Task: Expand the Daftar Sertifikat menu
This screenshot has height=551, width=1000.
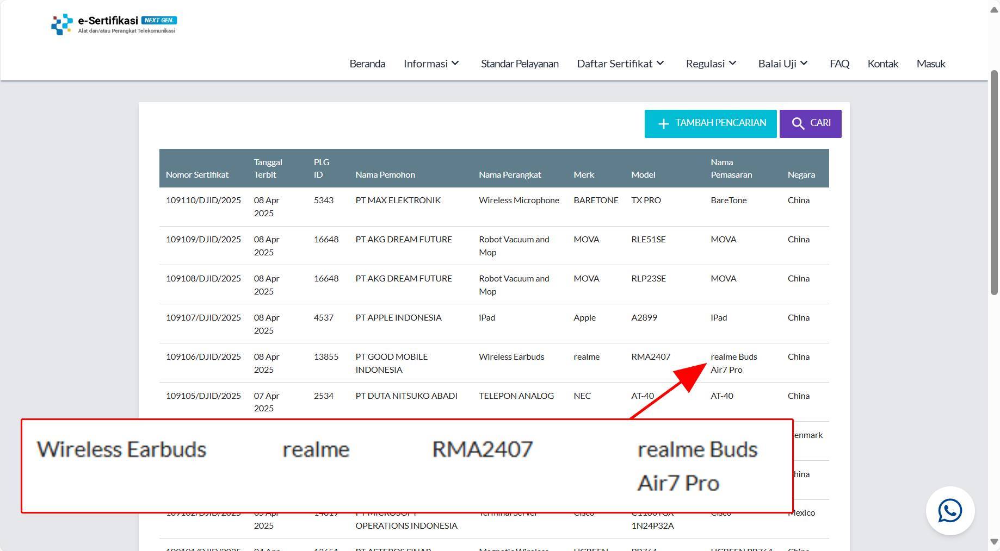Action: 621,64
